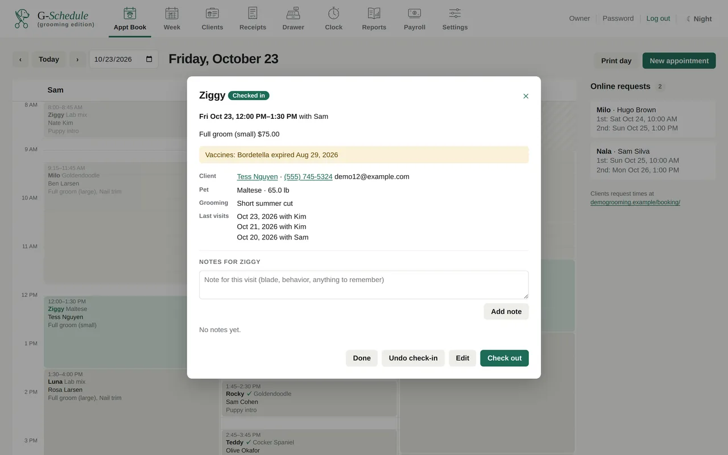Open Ziggy's 8:00–8:45 AM puppy intro
Image resolution: width=728 pixels, height=455 pixels.
(116, 119)
